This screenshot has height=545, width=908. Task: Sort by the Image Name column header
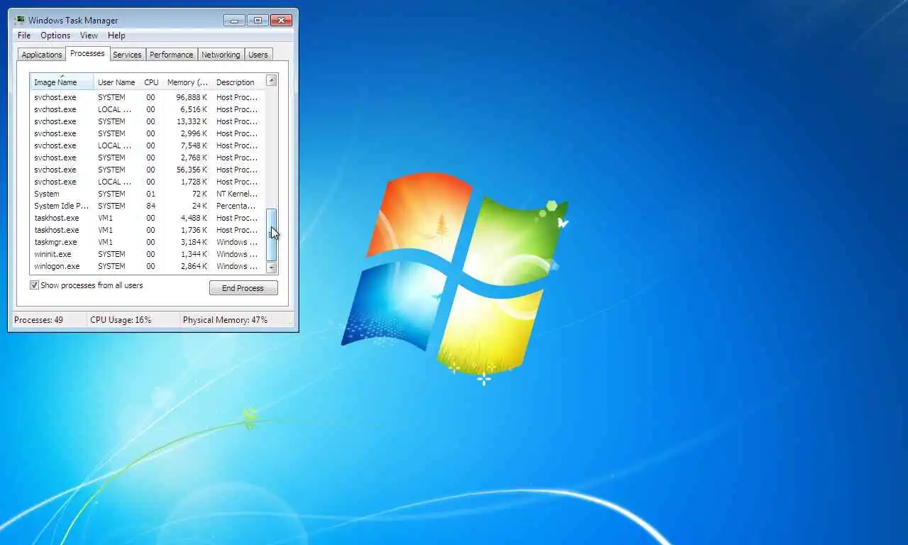[62, 82]
